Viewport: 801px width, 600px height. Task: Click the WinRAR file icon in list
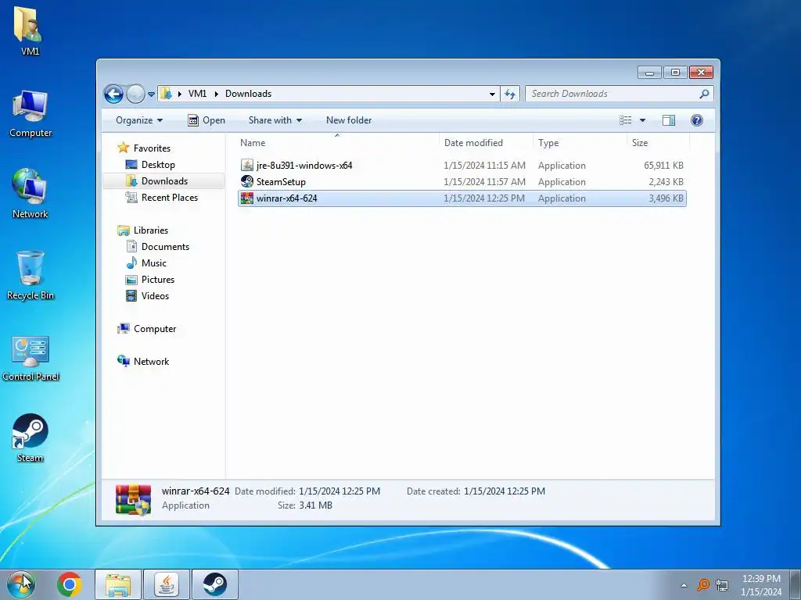tap(246, 198)
